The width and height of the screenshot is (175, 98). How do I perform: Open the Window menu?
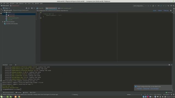37,4
